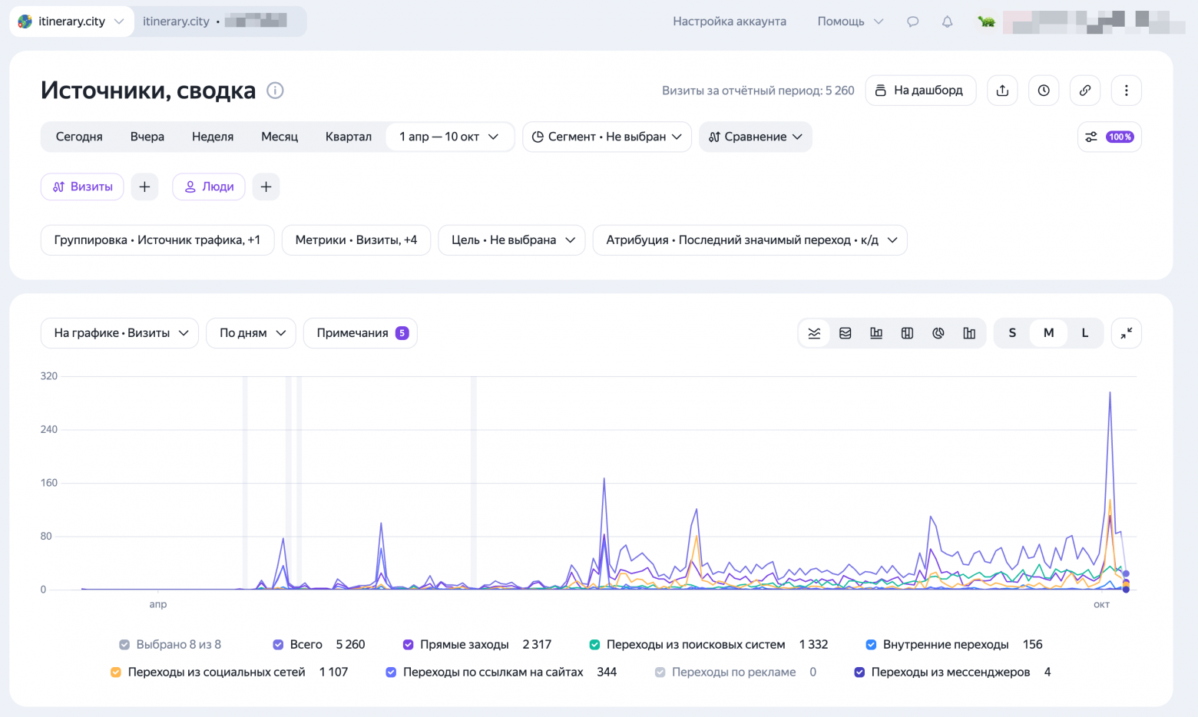Collapse the chart with the shrink arrows icon
Viewport: 1198px width, 717px height.
[1127, 333]
